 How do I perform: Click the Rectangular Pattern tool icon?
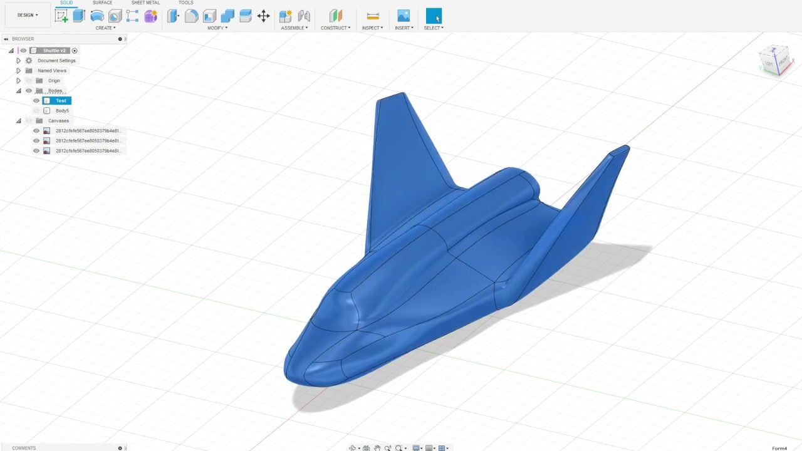pyautogui.click(x=132, y=16)
